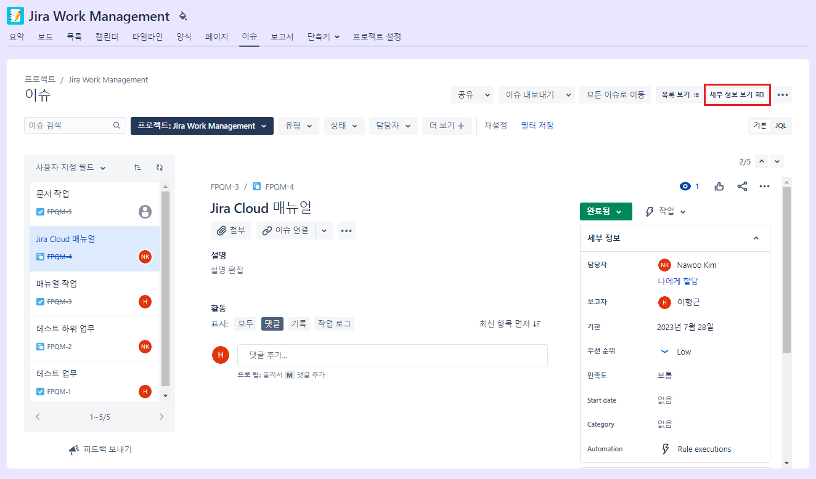Click the unassigned avatar on 문서 작업 card

(x=145, y=212)
